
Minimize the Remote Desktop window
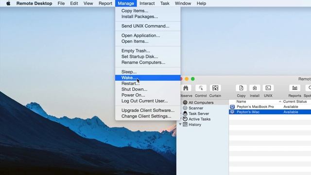click(x=187, y=79)
